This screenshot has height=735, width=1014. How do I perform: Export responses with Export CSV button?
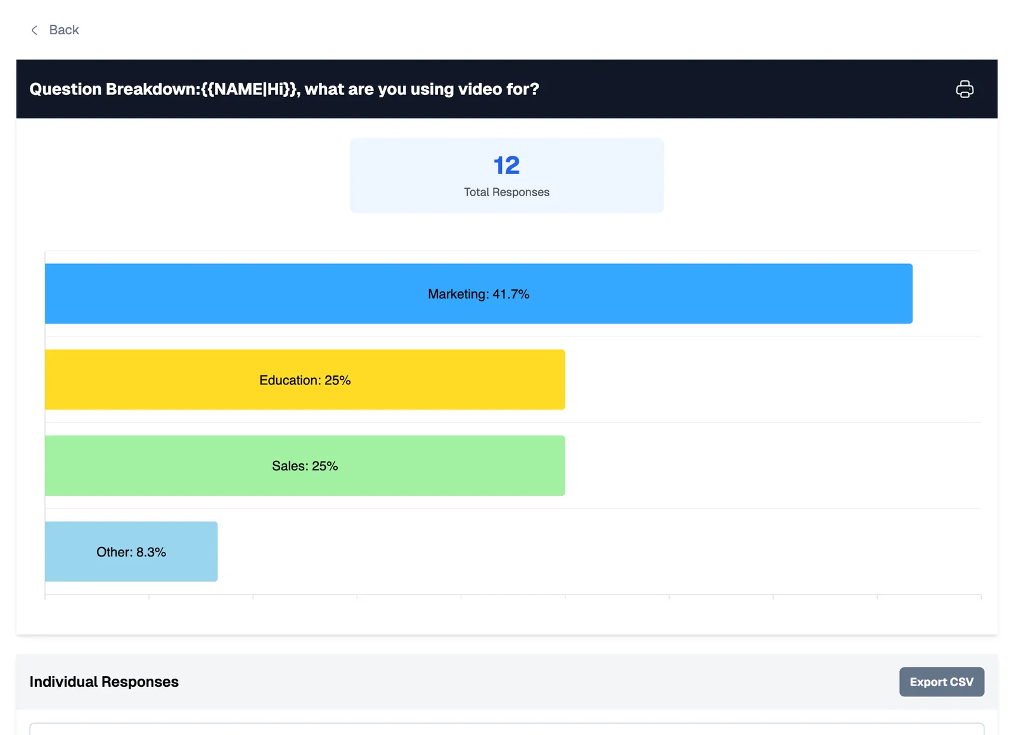[x=941, y=682]
